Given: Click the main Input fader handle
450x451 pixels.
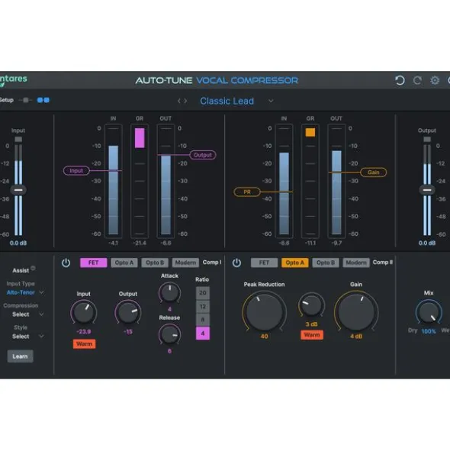Looking at the screenshot, I should click(x=18, y=190).
